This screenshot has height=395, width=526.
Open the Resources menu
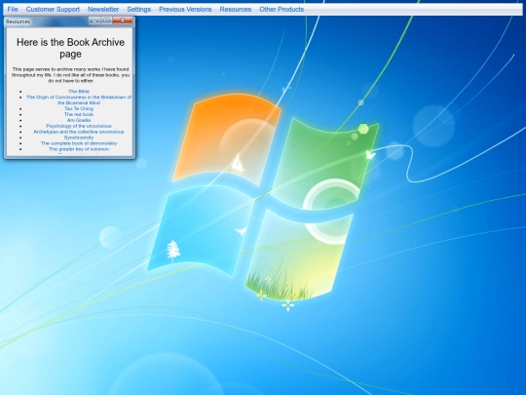click(236, 10)
